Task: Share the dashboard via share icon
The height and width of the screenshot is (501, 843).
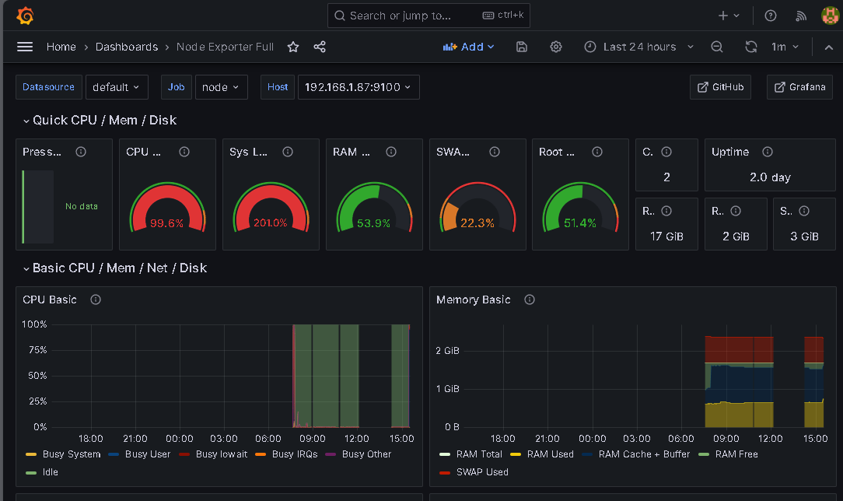Action: coord(320,47)
